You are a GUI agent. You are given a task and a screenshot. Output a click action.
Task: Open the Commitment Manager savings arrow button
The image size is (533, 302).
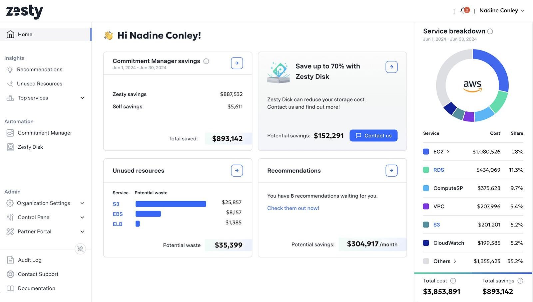point(237,63)
